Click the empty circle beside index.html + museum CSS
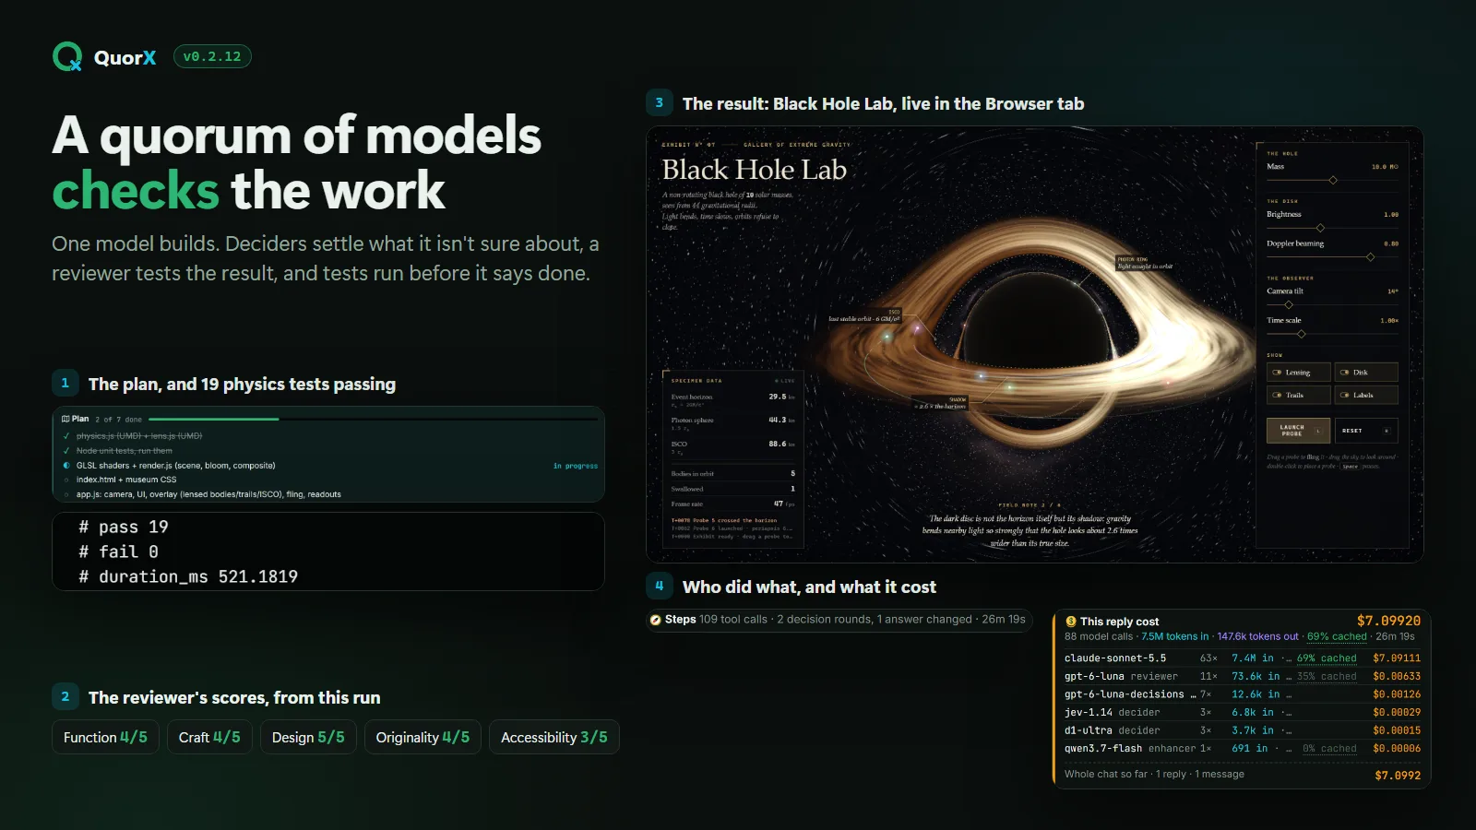Viewport: 1476px width, 830px height. pos(66,480)
